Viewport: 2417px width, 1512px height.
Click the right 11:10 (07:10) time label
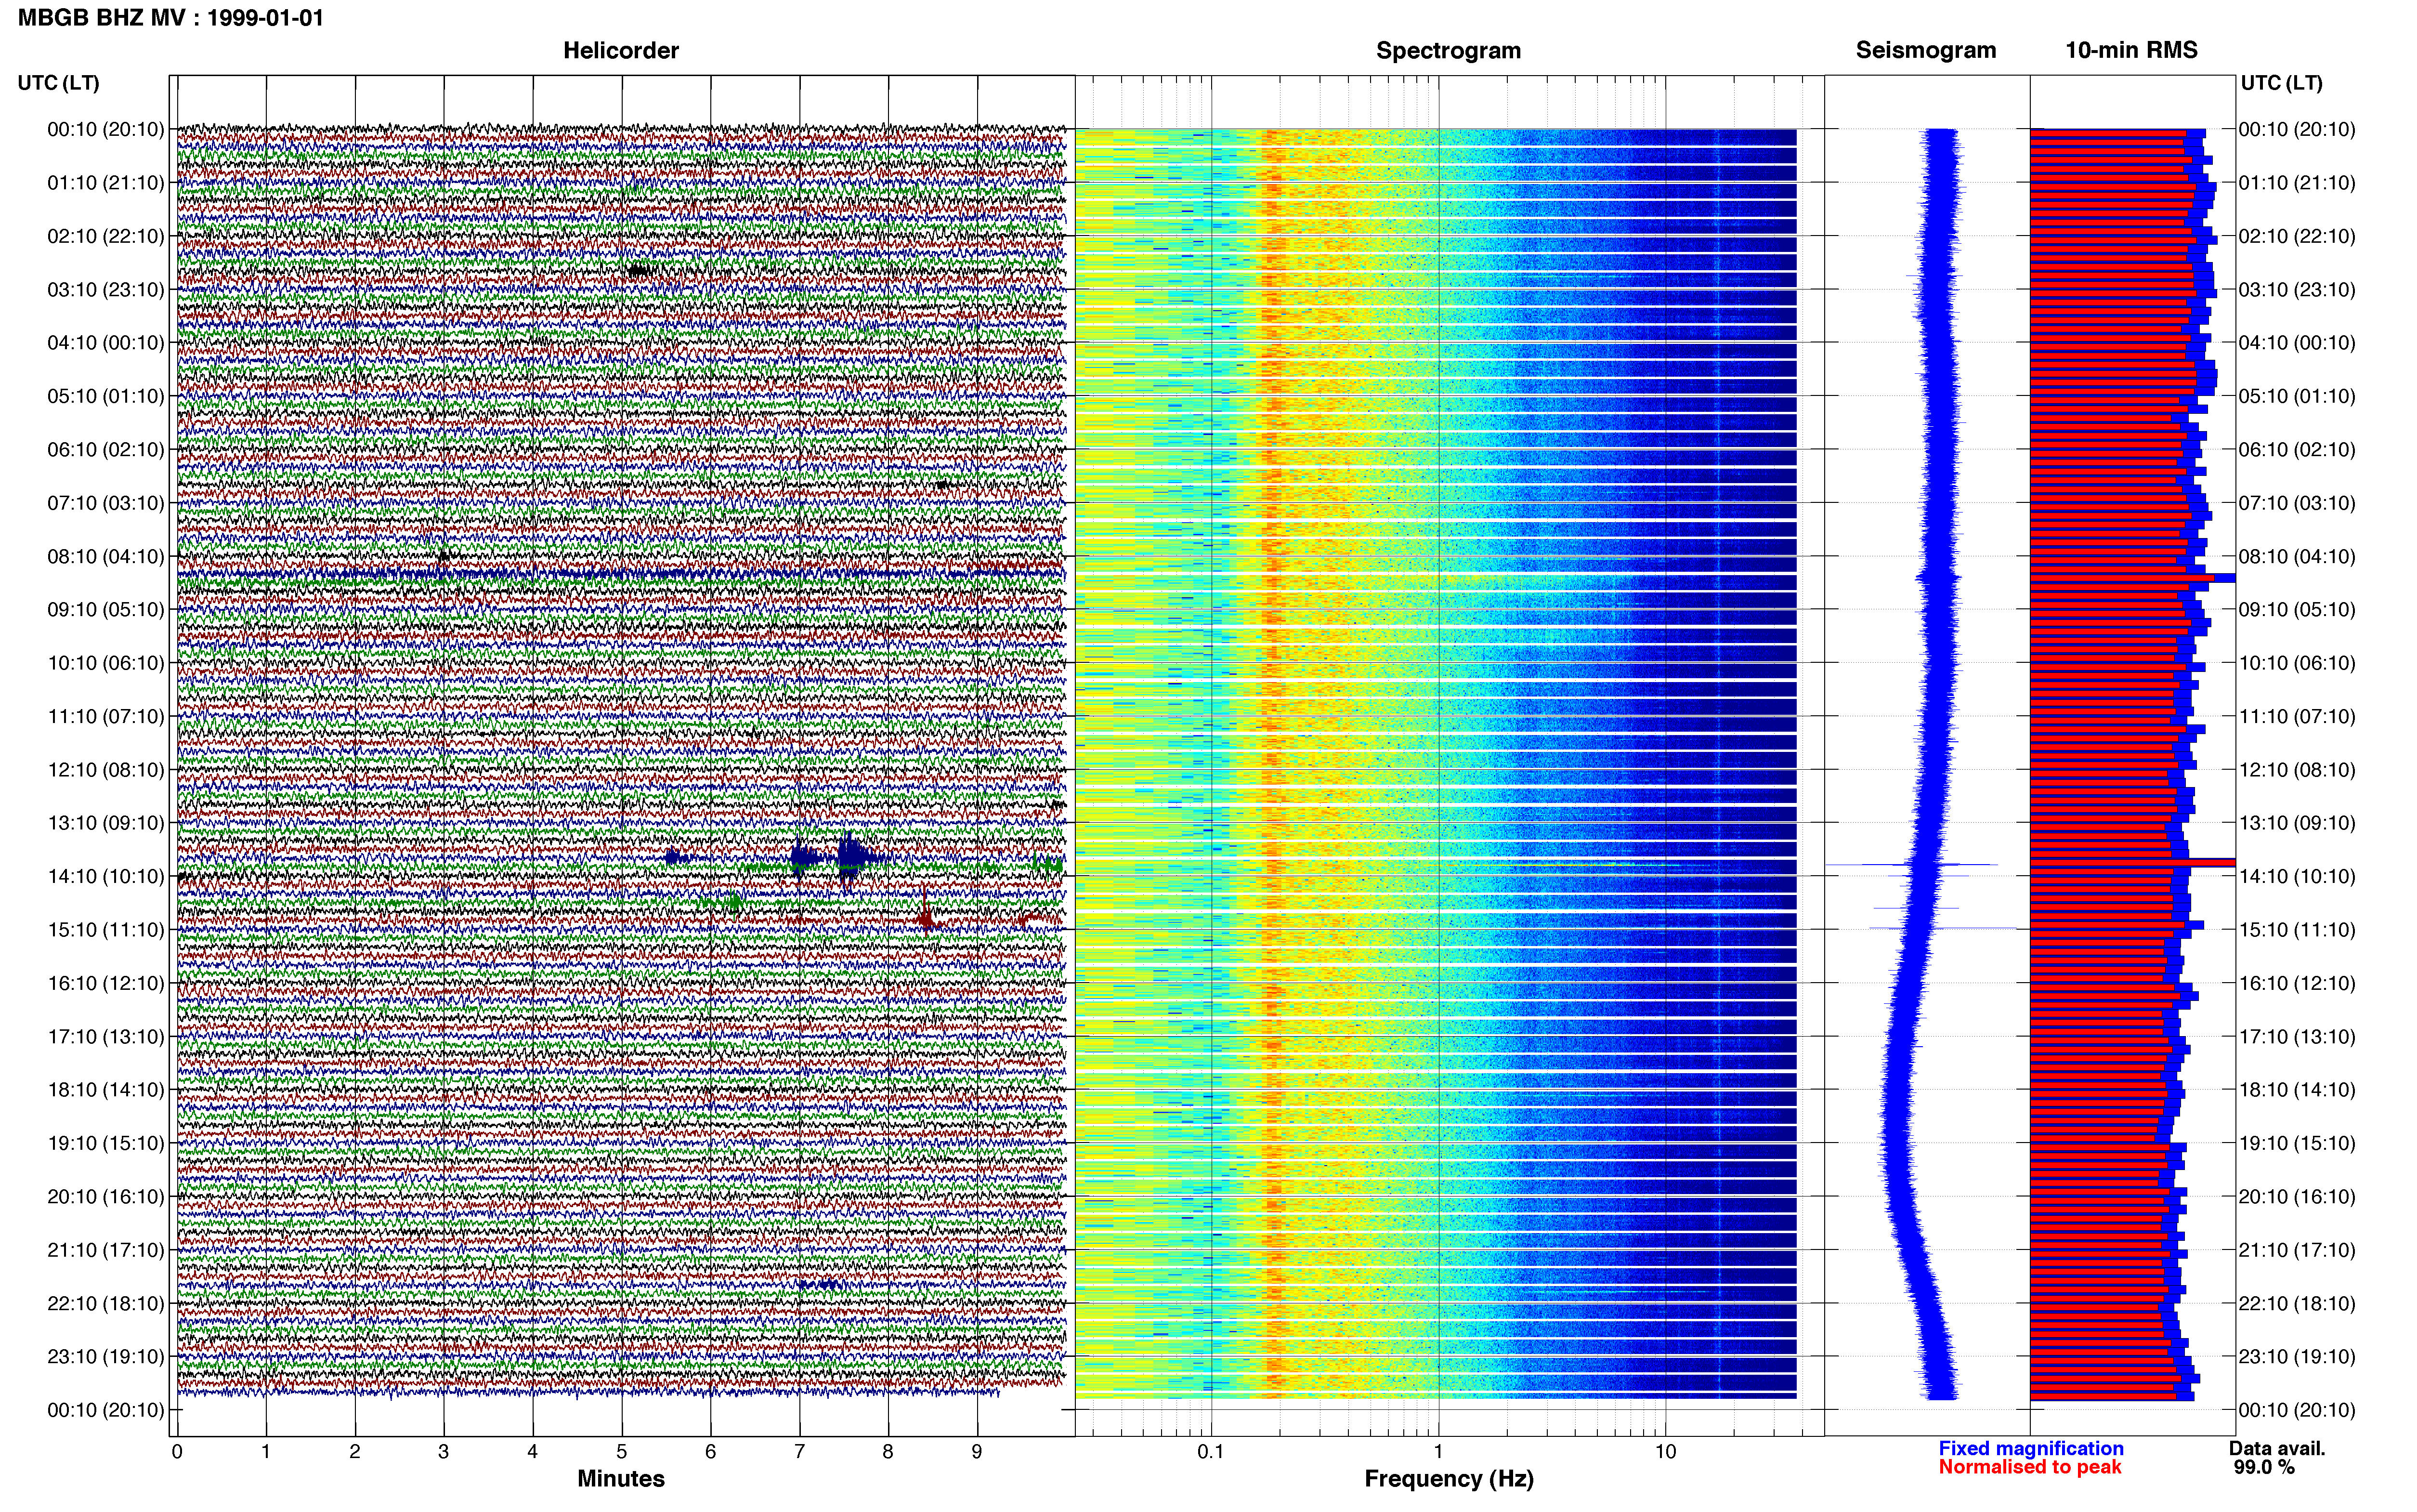2297,717
